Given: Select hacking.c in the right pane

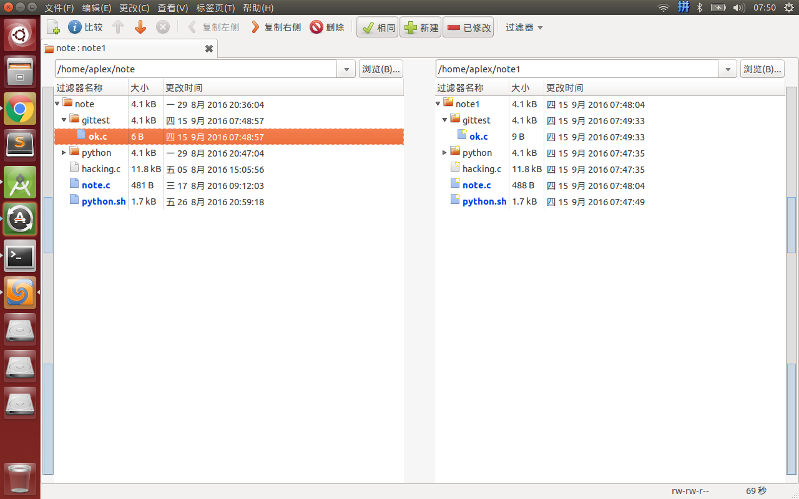Looking at the screenshot, I should tap(482, 169).
